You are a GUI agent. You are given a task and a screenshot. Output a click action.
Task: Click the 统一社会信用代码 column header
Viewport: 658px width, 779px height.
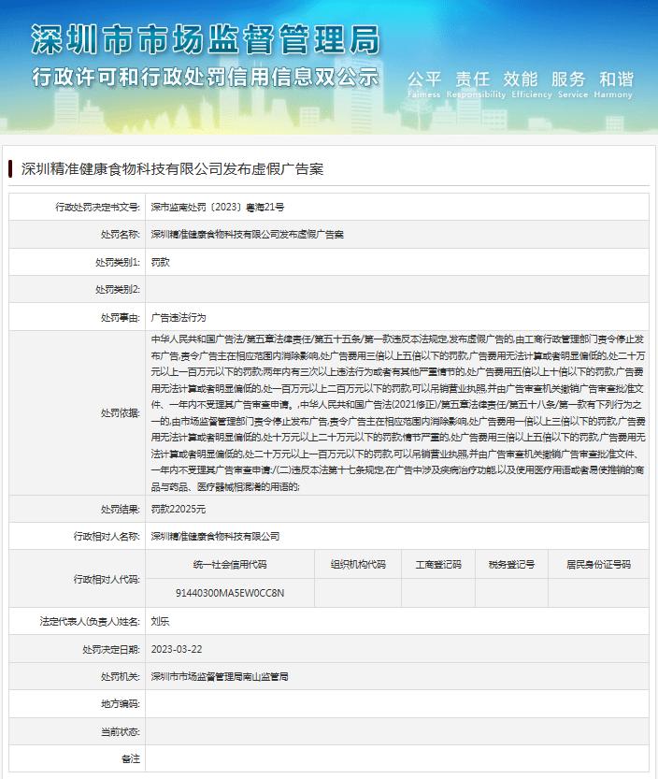tap(230, 565)
